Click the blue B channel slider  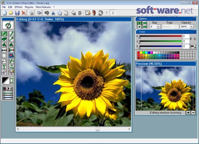pos(160,46)
